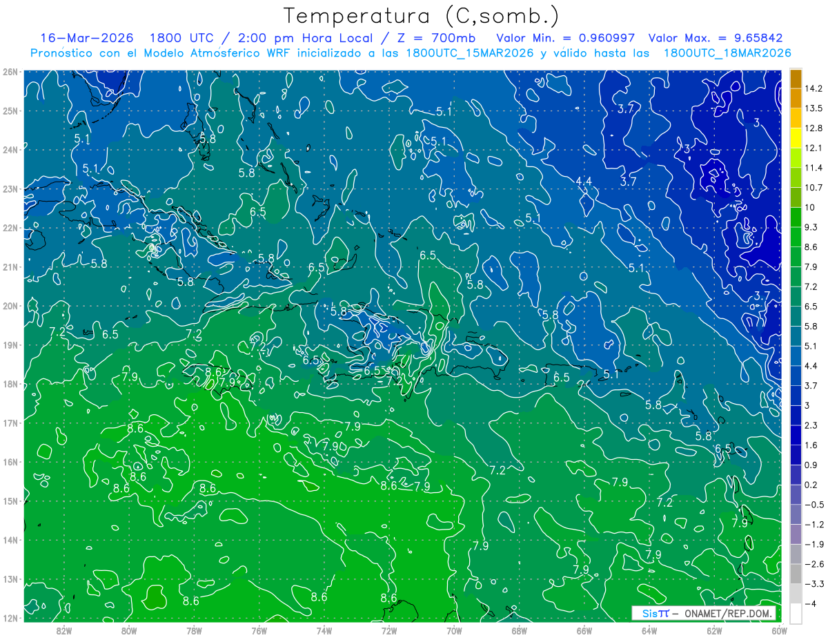
Task: Click the ONAMET/REP.DOM. credit box
Action: 704,613
